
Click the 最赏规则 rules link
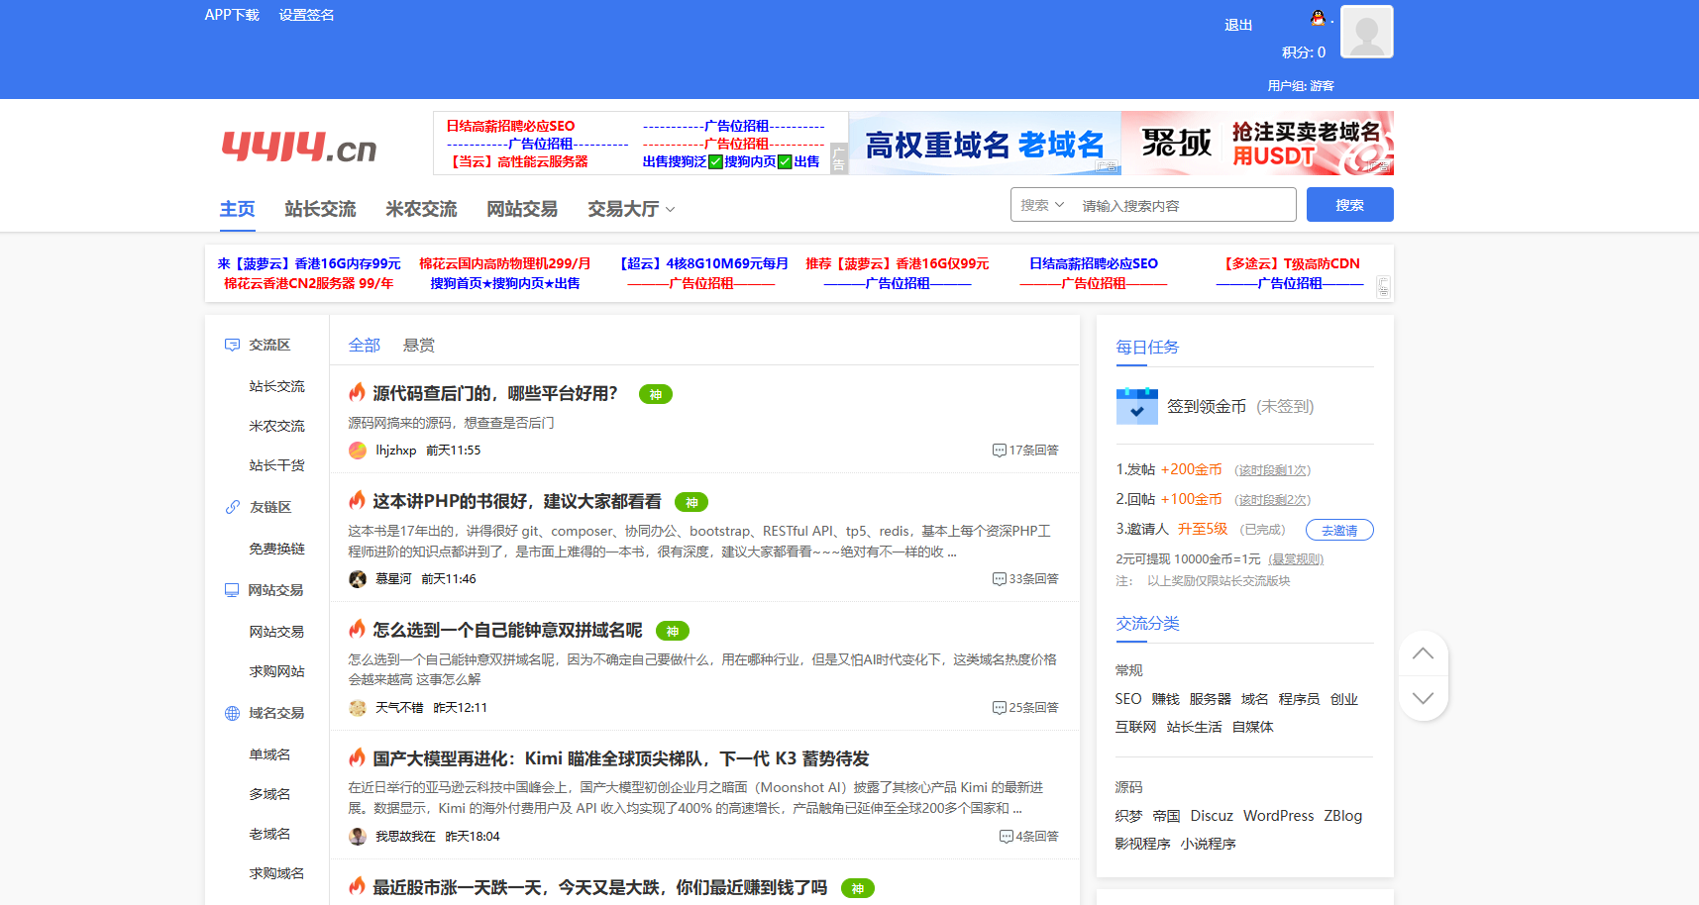click(1296, 559)
